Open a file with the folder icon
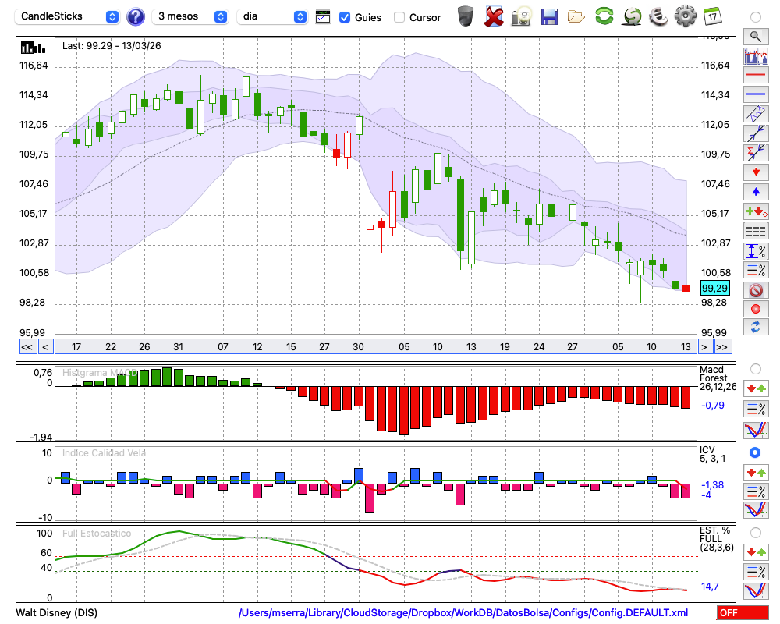This screenshot has height=624, width=780. [576, 17]
